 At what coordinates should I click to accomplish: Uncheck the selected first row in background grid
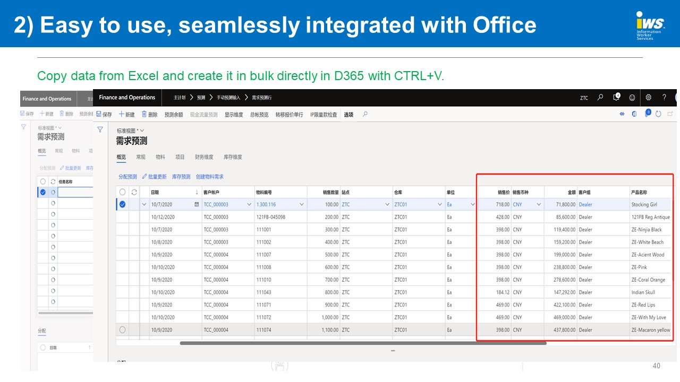tap(43, 192)
